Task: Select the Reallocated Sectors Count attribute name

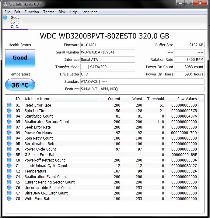Action: coord(47,122)
